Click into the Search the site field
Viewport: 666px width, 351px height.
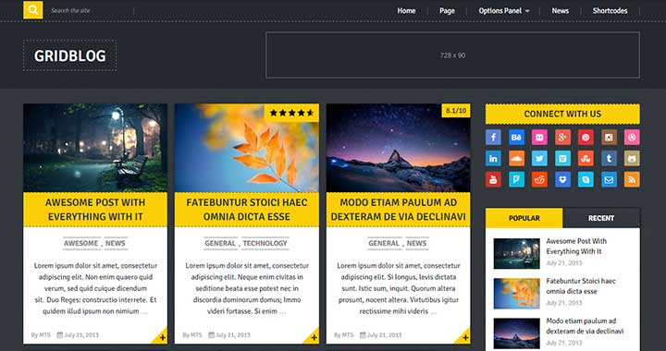[x=89, y=10]
